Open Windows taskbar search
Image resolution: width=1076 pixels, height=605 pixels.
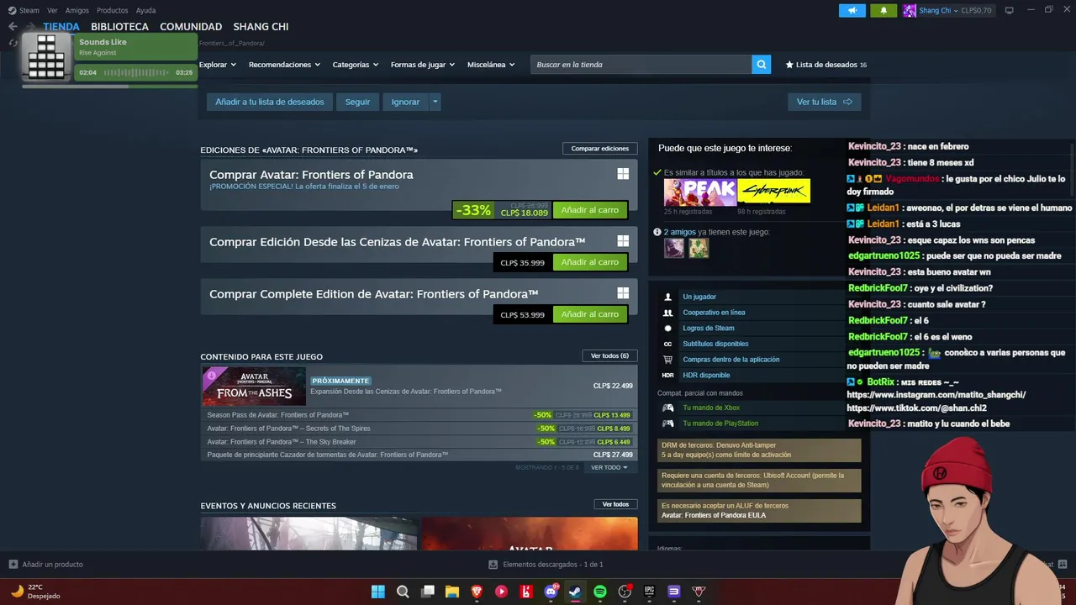pyautogui.click(x=403, y=592)
